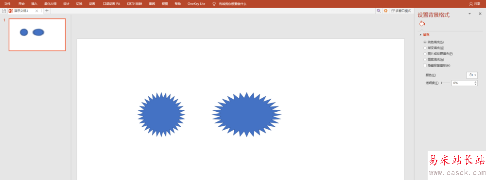486x180 pixels.
Task: Open the pane options dropdown arrow
Action: click(469, 14)
